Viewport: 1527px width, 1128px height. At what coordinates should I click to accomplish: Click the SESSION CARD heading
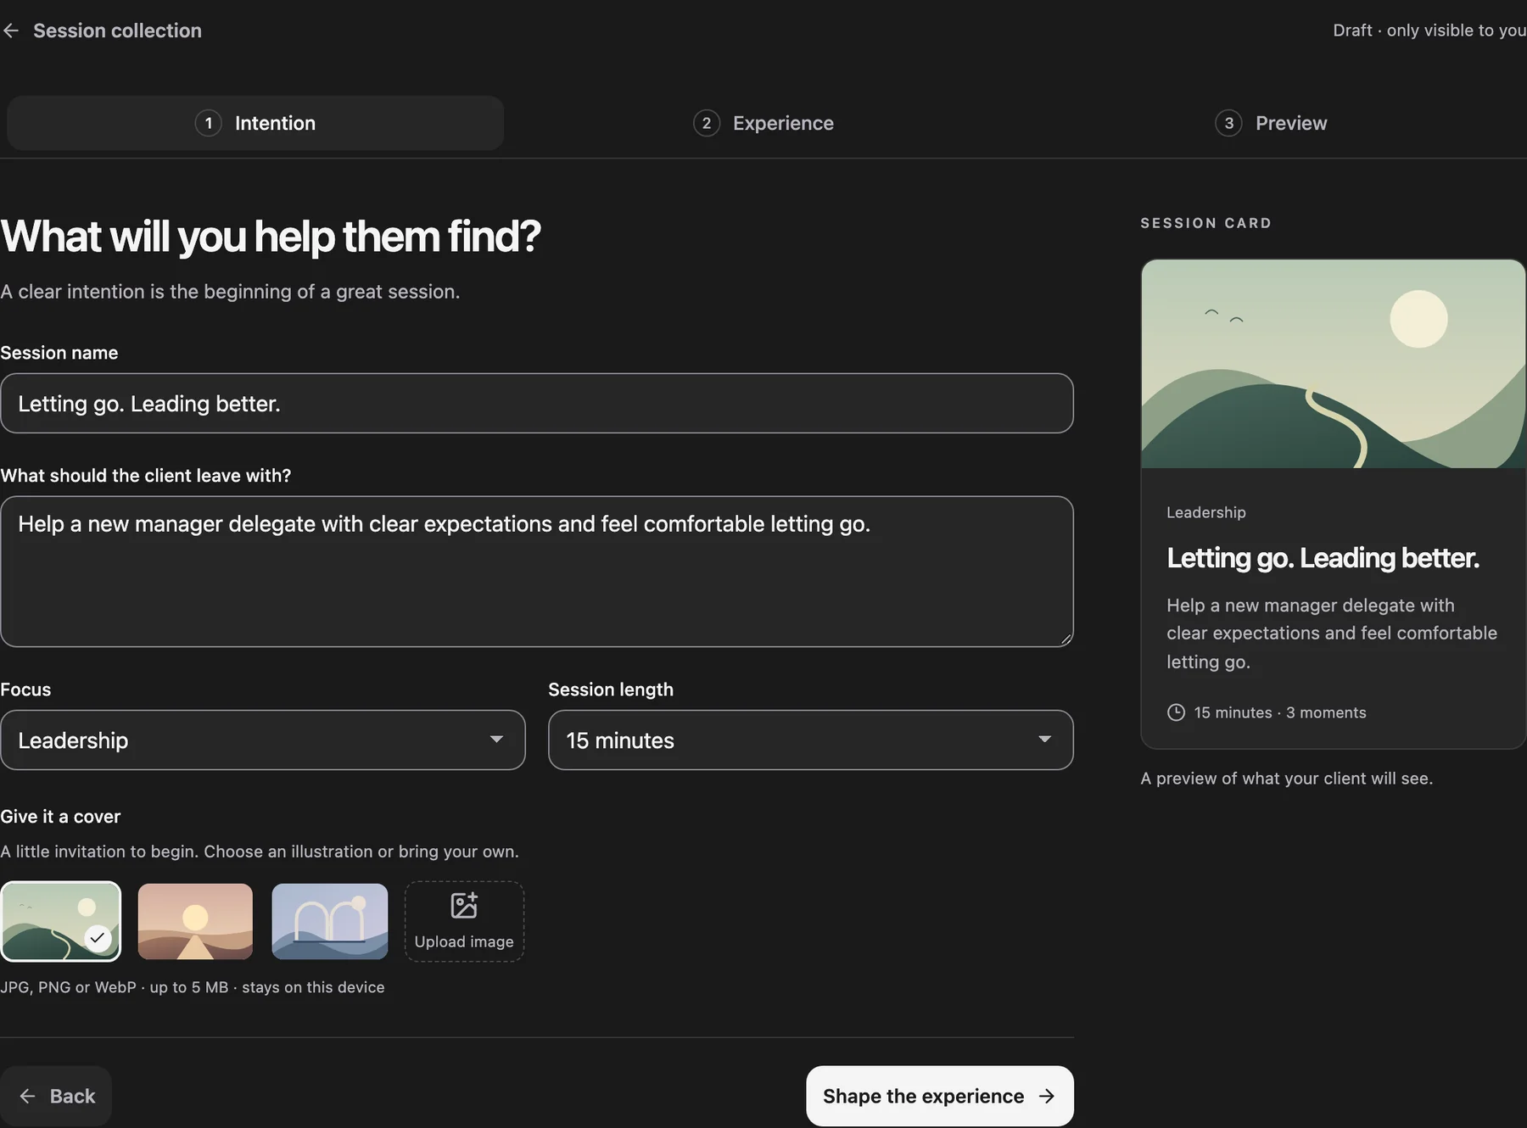[1205, 223]
